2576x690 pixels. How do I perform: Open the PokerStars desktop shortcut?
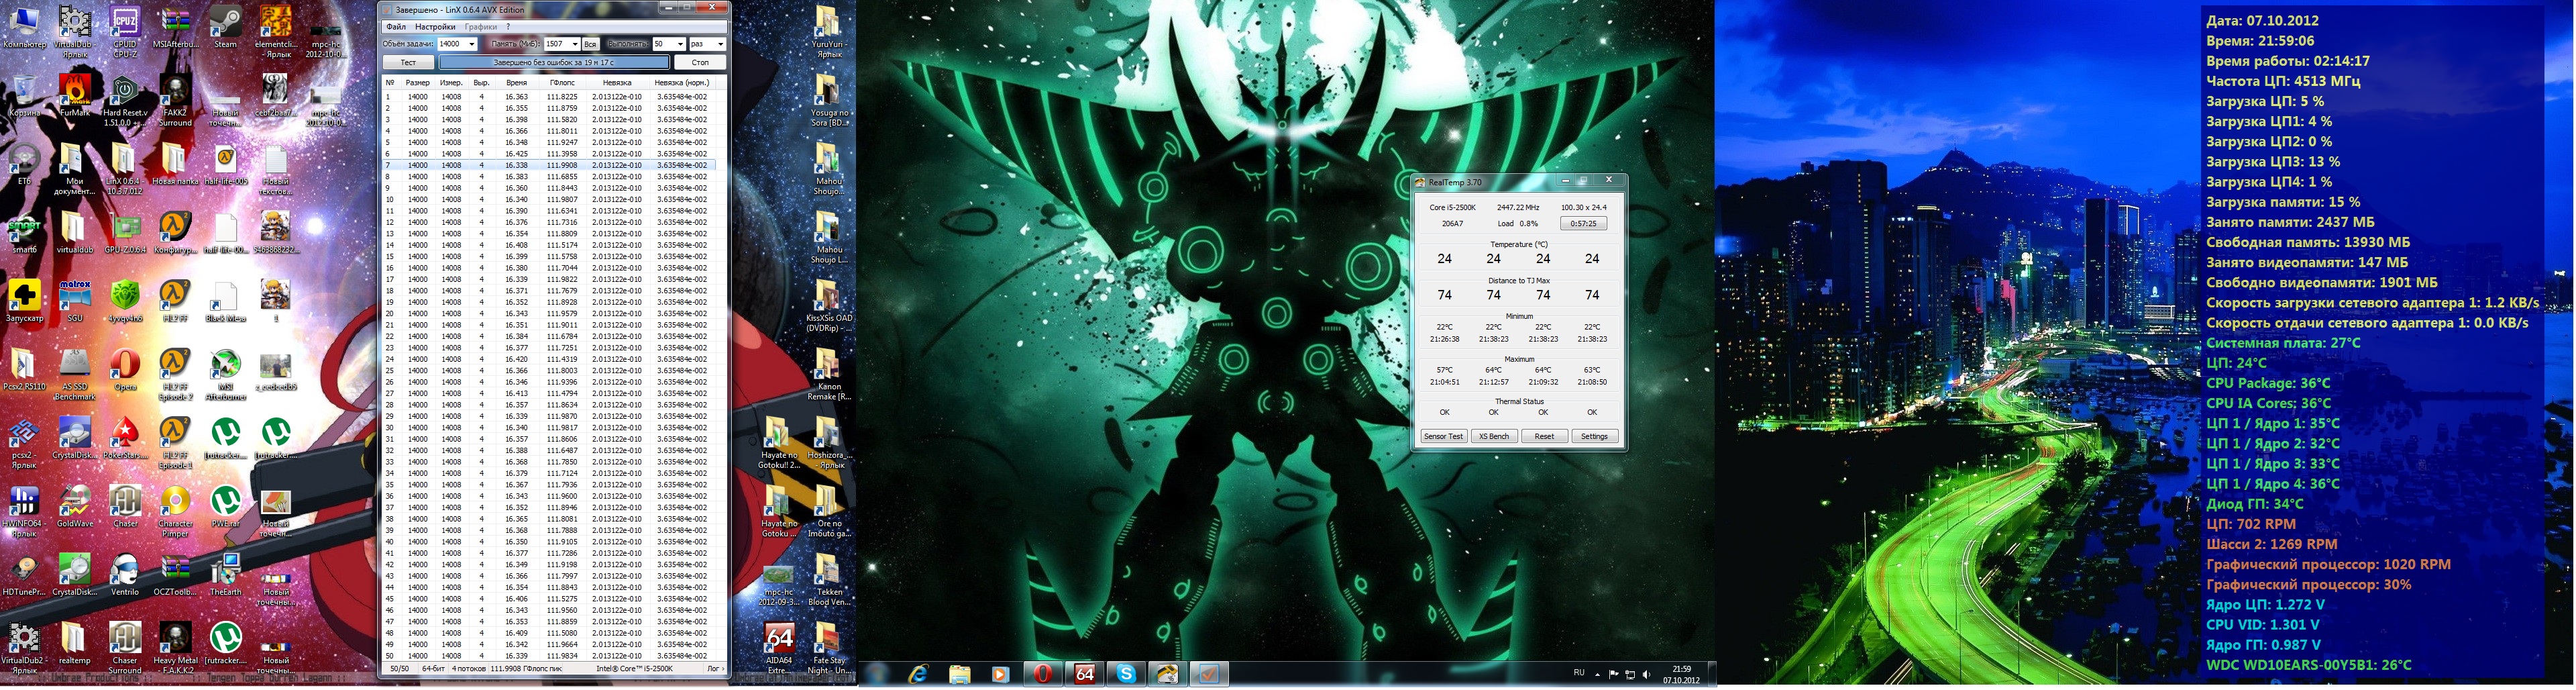125,439
